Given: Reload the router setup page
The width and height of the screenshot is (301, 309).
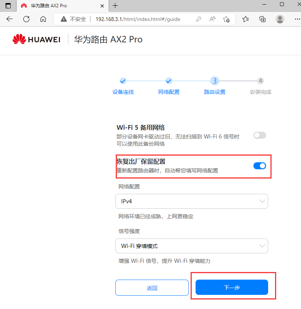Looking at the screenshot, I should click(x=26, y=19).
